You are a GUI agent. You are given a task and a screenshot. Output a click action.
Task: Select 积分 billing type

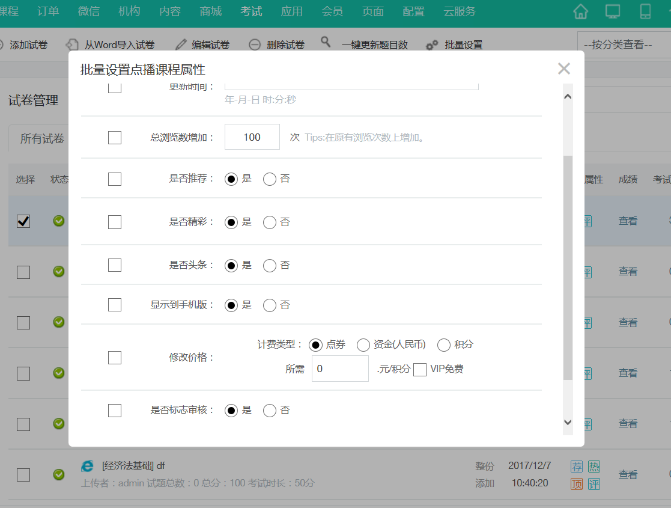coord(444,345)
